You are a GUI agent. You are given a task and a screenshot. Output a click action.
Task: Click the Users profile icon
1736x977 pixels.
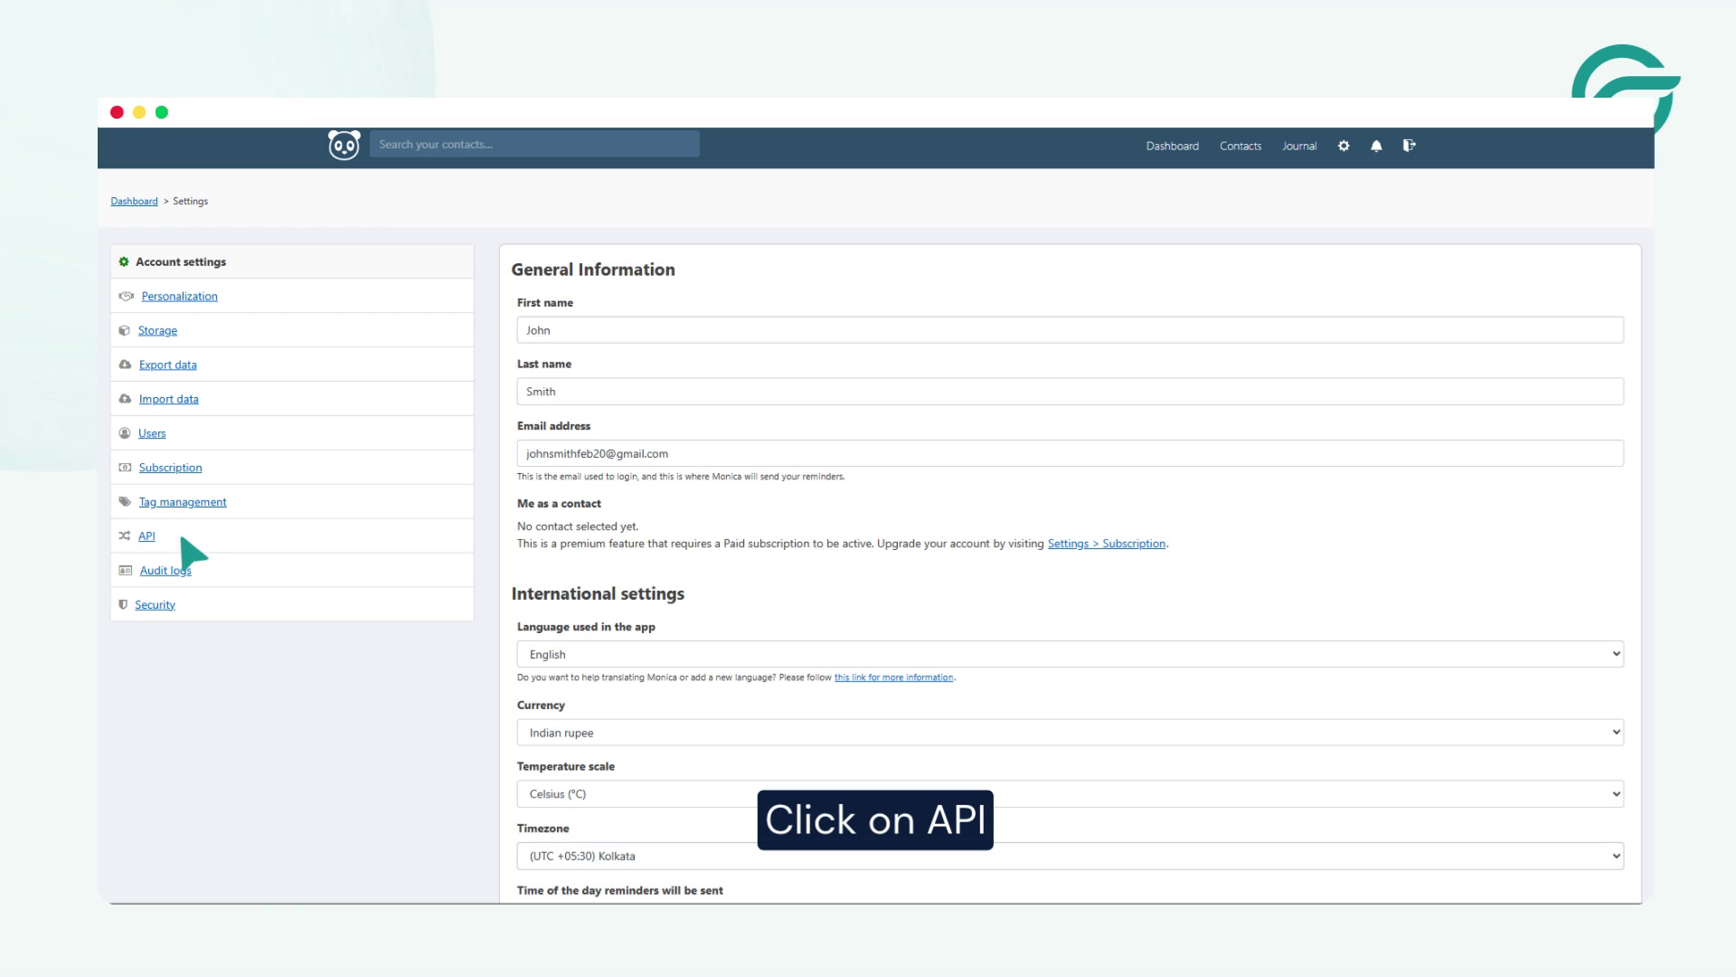tap(125, 433)
